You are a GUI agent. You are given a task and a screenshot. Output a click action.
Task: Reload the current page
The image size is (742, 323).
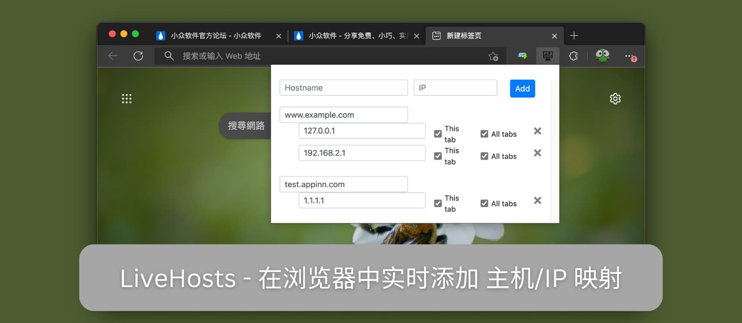138,56
